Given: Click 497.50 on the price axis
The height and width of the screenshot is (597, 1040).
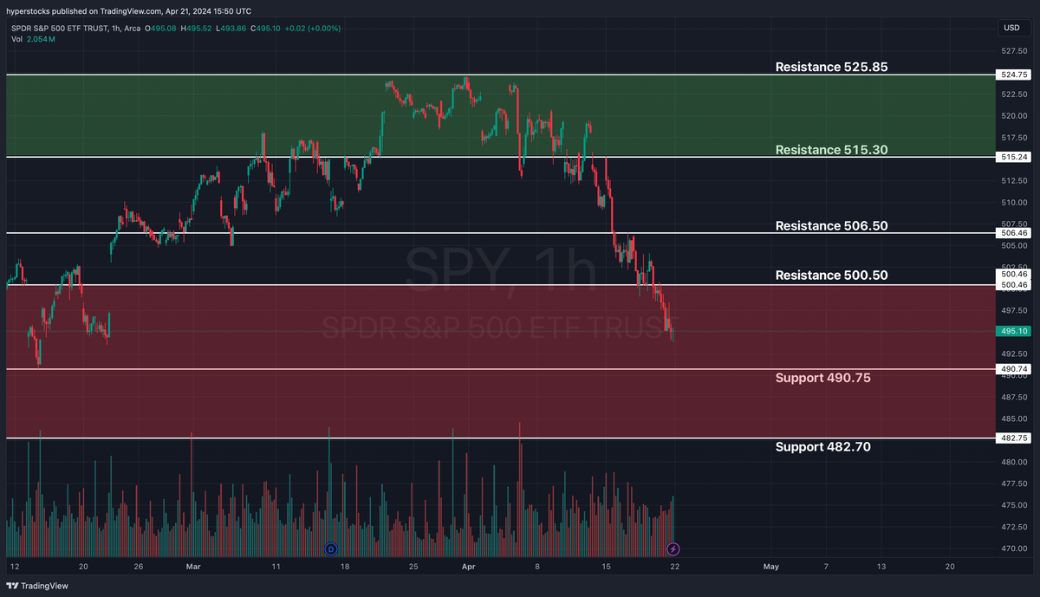Looking at the screenshot, I should (1014, 310).
